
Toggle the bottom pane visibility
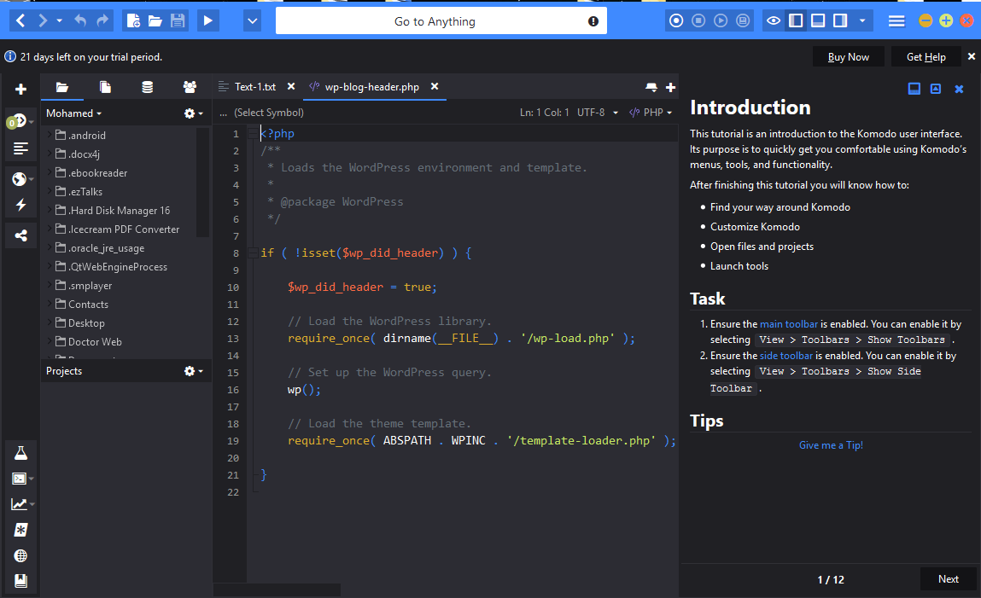[818, 20]
